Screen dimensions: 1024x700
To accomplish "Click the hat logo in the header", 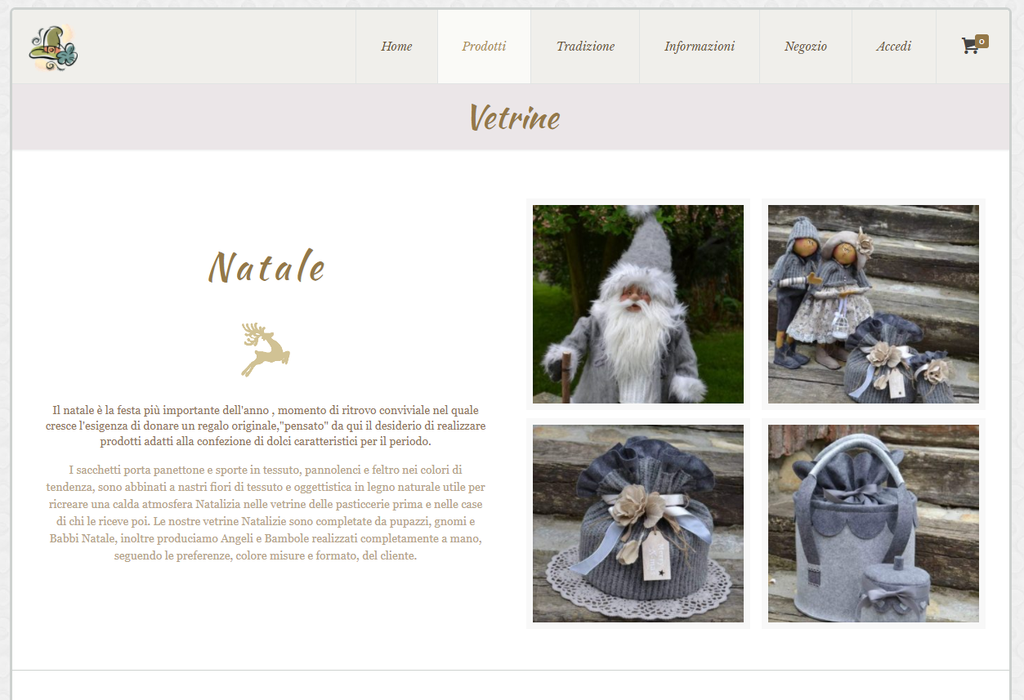I will click(x=53, y=47).
